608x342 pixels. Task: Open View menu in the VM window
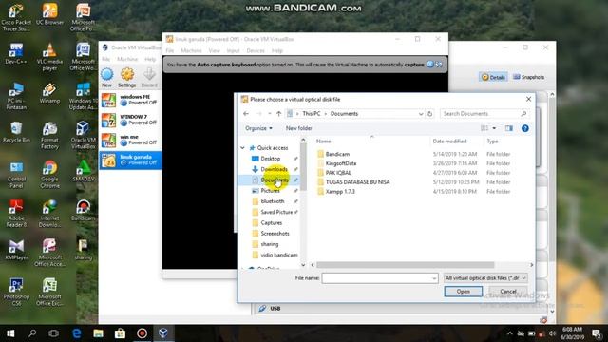pyautogui.click(x=214, y=50)
